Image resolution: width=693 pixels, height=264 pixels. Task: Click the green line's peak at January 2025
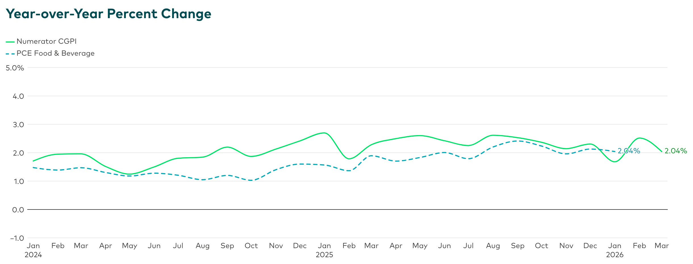(324, 133)
